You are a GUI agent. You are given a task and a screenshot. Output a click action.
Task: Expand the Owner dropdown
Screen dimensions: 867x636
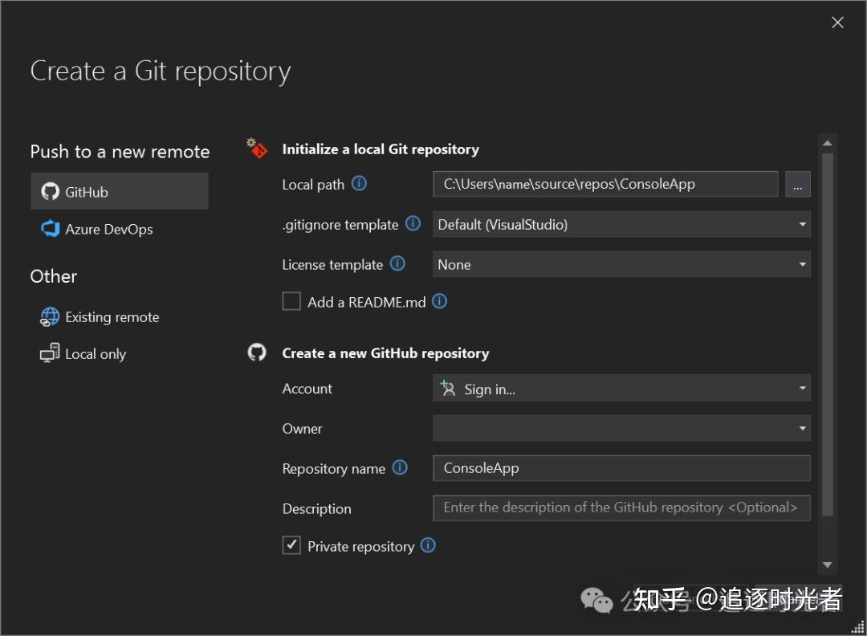click(621, 428)
